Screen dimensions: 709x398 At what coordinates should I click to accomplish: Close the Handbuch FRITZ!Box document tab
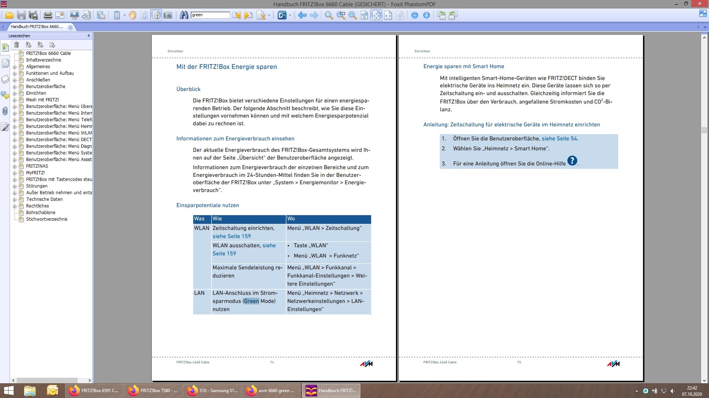[71, 27]
